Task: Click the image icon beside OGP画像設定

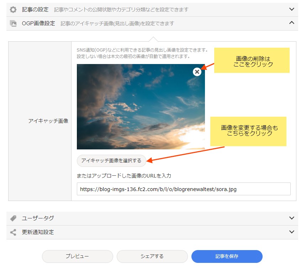Action: coord(13,23)
